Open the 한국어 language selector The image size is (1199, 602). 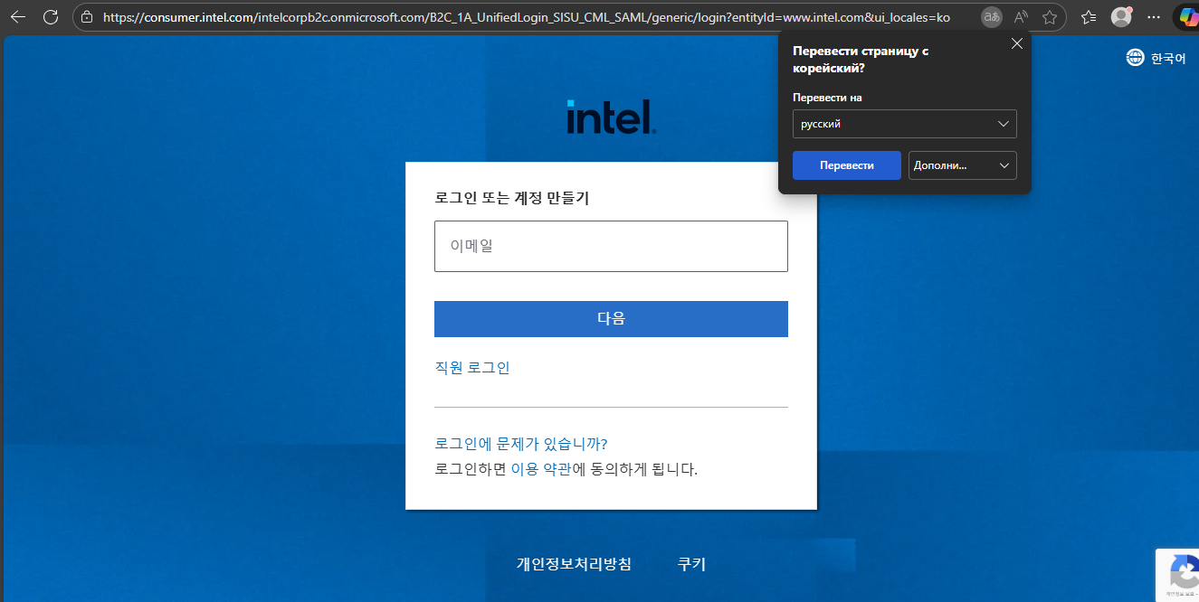tap(1156, 58)
